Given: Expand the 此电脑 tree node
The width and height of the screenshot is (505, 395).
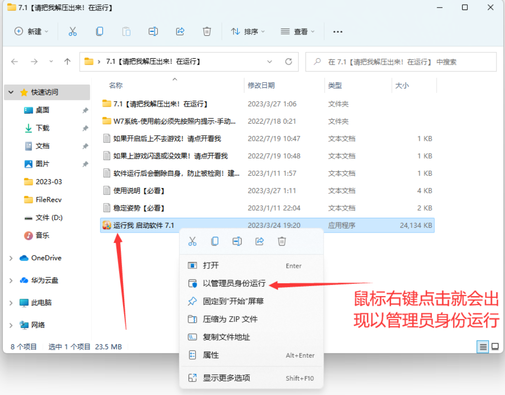Looking at the screenshot, I should (x=11, y=303).
